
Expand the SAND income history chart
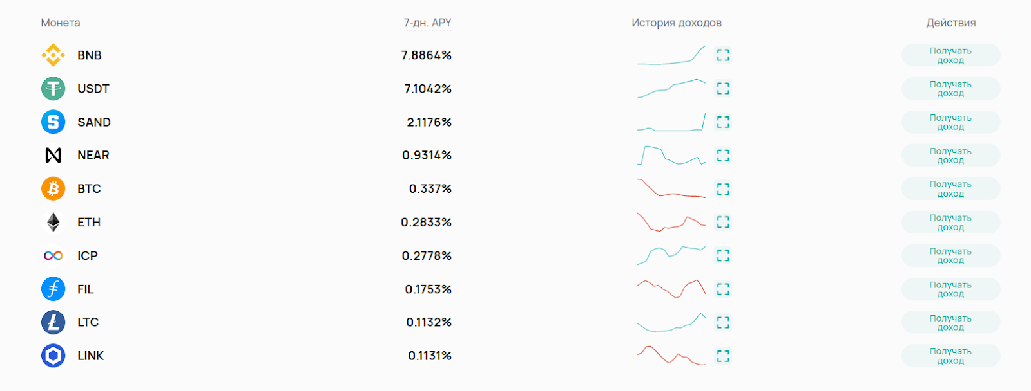click(723, 122)
